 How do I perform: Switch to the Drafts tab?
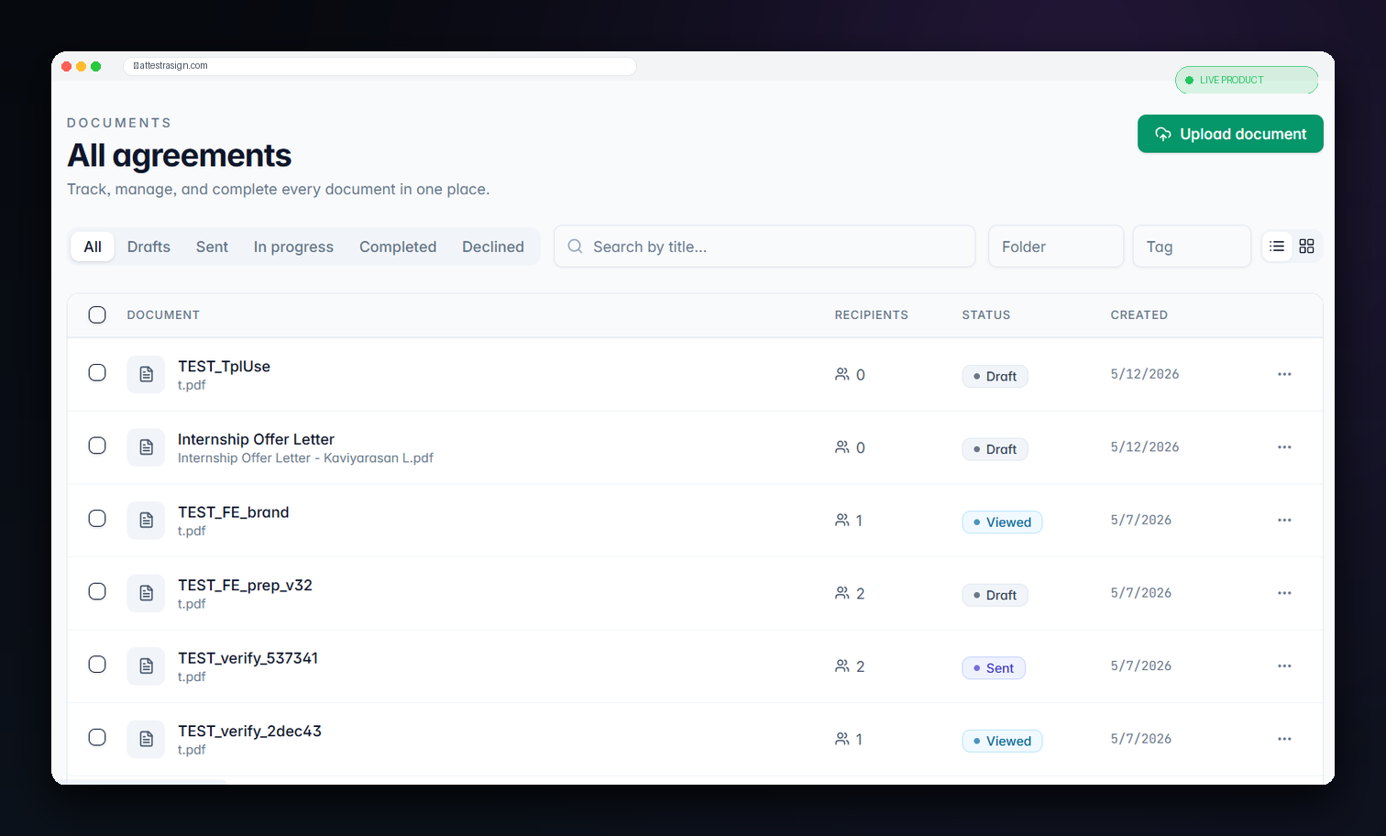tap(148, 247)
